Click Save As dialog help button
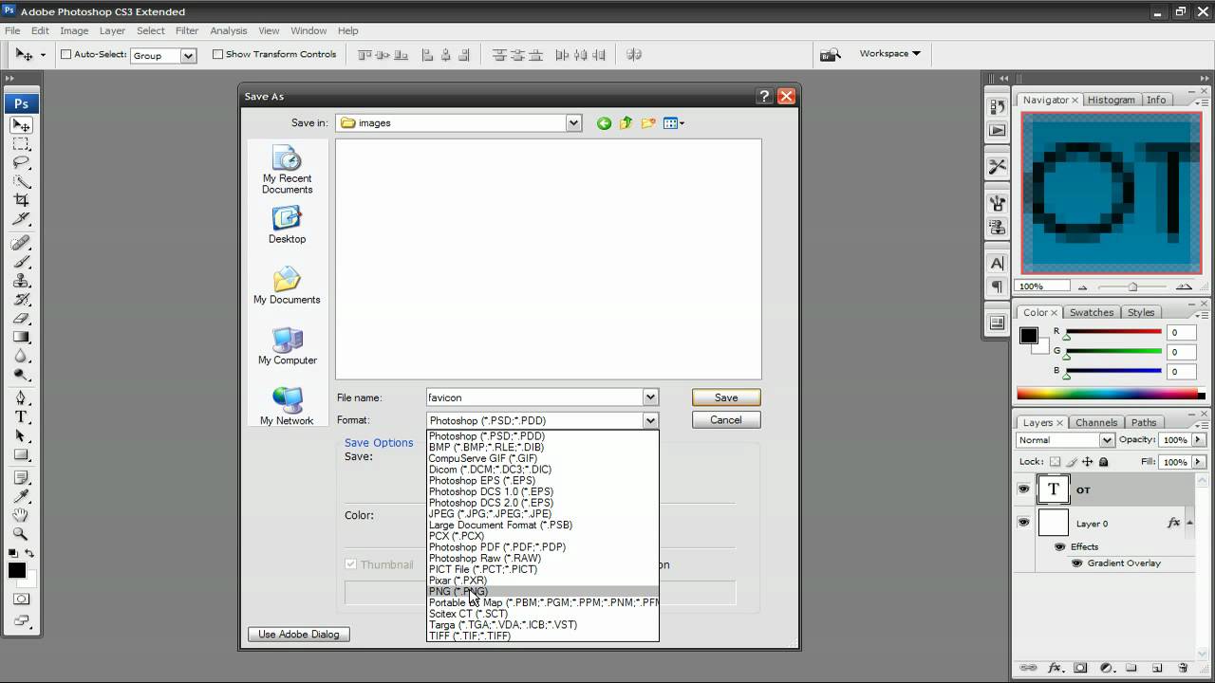Viewport: 1215px width, 683px height. click(764, 96)
